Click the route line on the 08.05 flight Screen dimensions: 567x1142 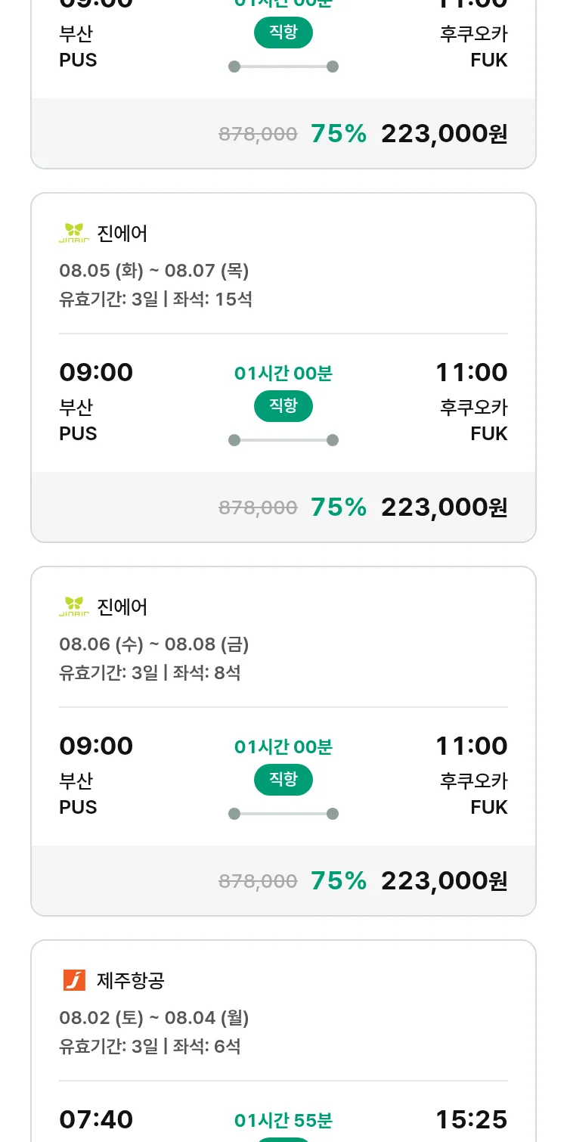tap(283, 440)
